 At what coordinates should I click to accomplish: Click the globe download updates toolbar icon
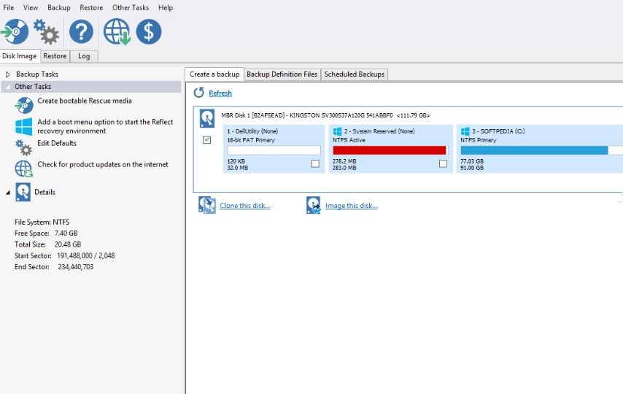click(117, 32)
